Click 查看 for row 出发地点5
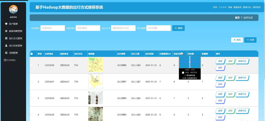Screen dimensions: 265x121 [x=220, y=111]
